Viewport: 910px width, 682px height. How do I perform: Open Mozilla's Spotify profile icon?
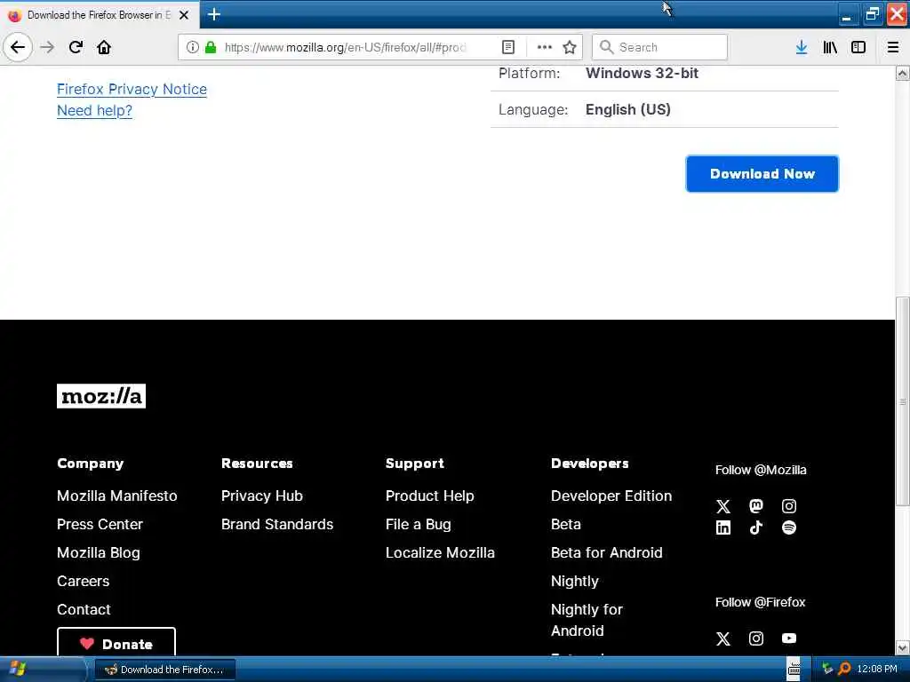(x=789, y=527)
